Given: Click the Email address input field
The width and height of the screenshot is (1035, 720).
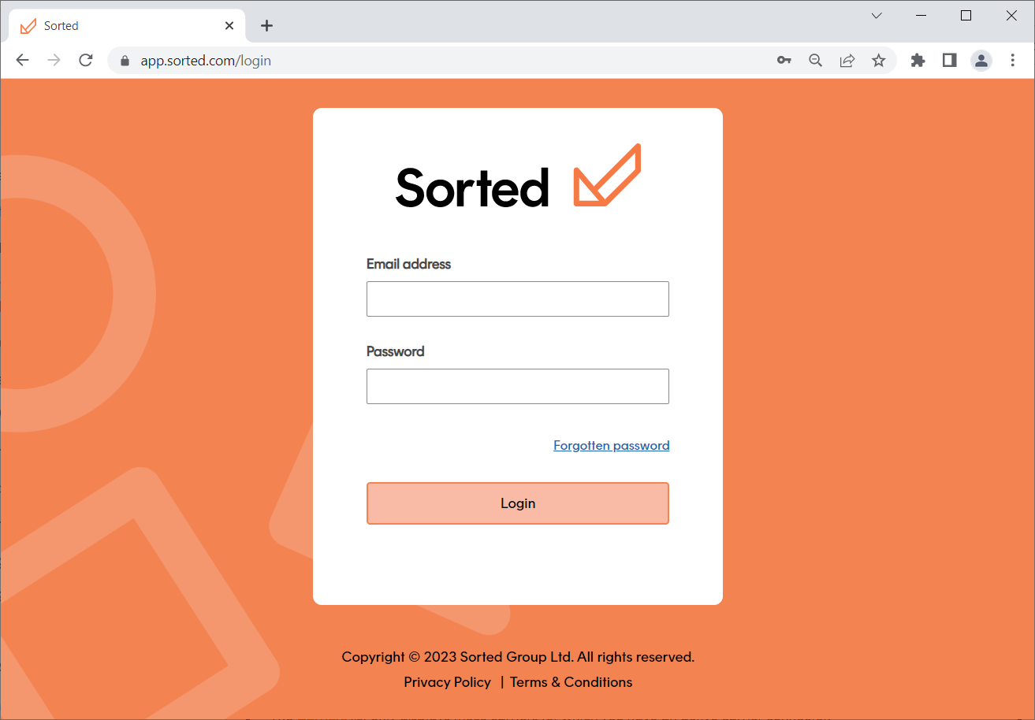Looking at the screenshot, I should coord(517,299).
